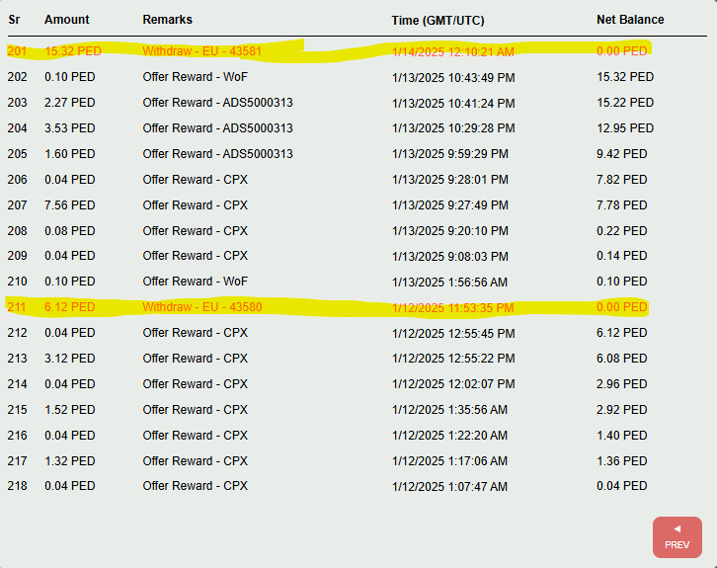Click the timestamp 1/13/2025 9:28:01 PM

(450, 179)
